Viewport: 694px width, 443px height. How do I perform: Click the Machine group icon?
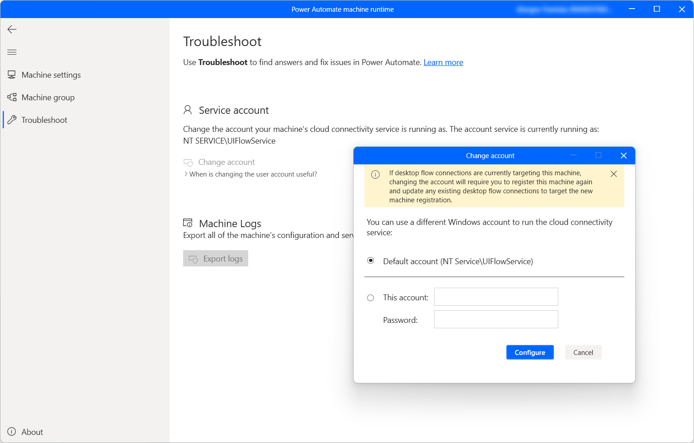11,97
